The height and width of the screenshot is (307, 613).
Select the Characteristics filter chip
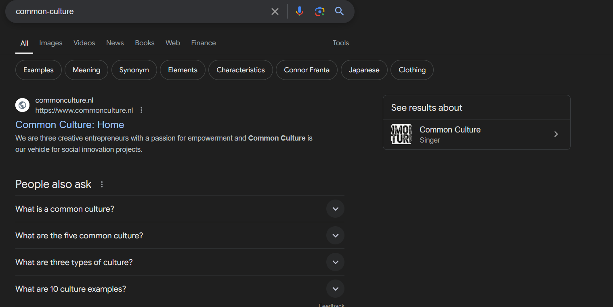pos(241,70)
